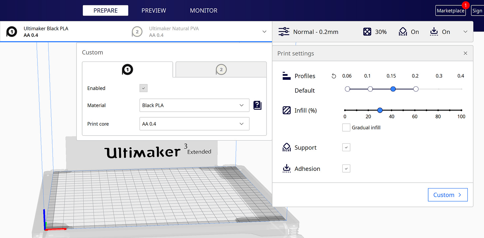Click the partly visible Sign in button

coord(477,11)
